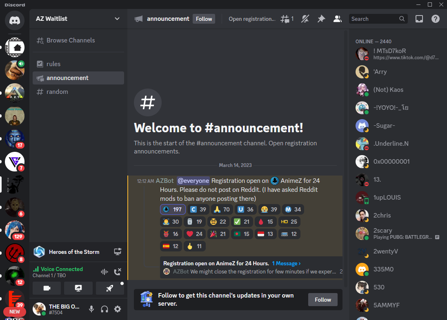Add the praying hands 70 reaction
This screenshot has height=320, width=447.
point(222,209)
